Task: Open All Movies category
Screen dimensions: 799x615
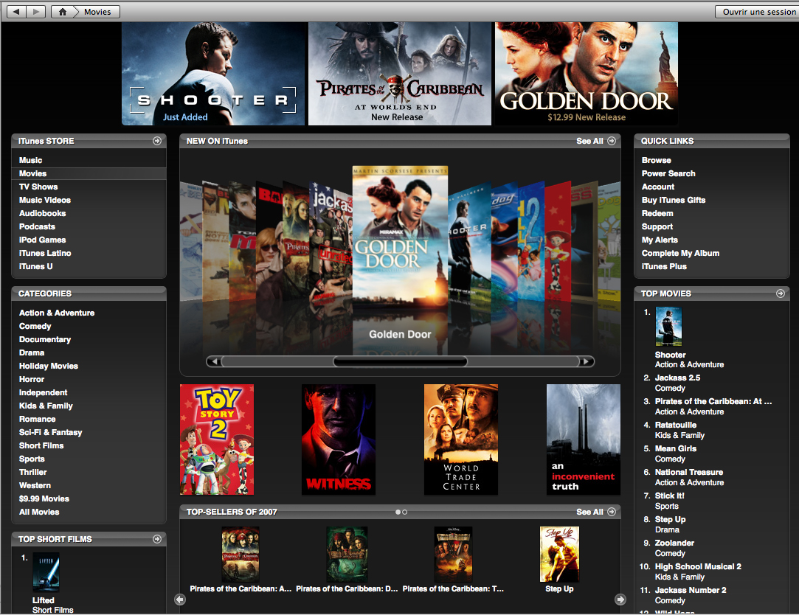Action: point(38,512)
